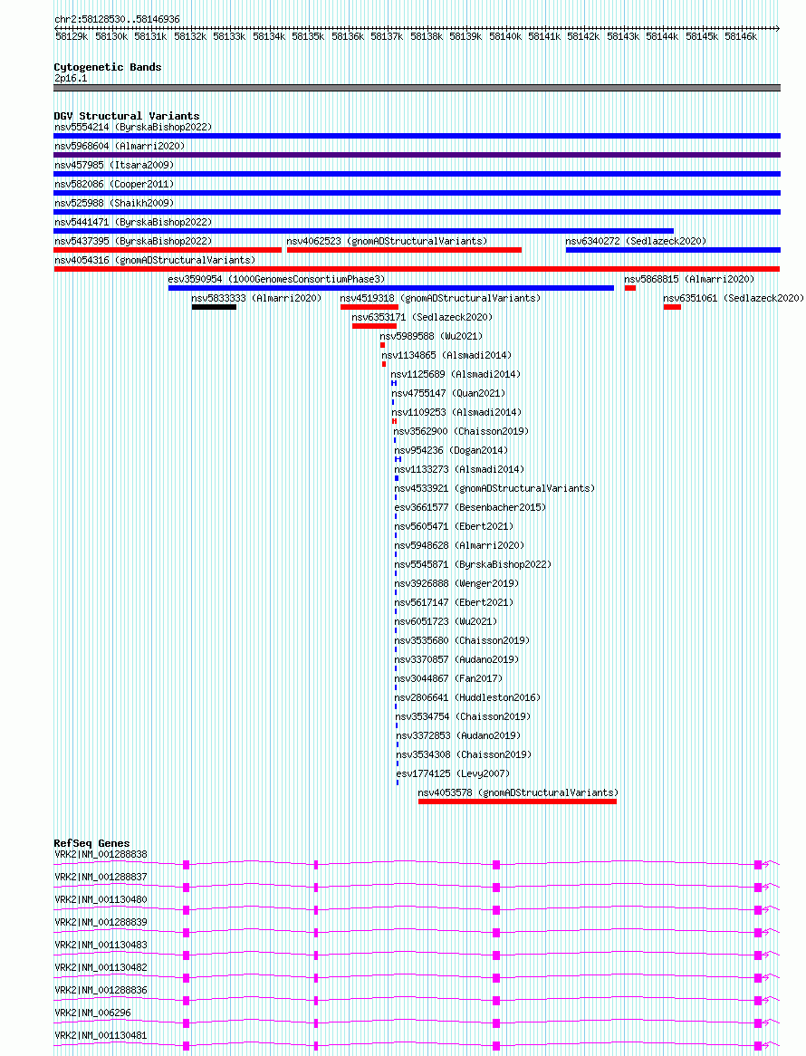Image resolution: width=806 pixels, height=1056 pixels.
Task: Select nsv3044867 (Fan2017) label
Action: (448, 678)
